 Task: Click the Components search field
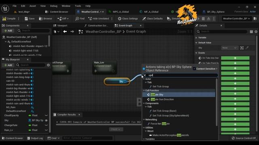pos(34,31)
